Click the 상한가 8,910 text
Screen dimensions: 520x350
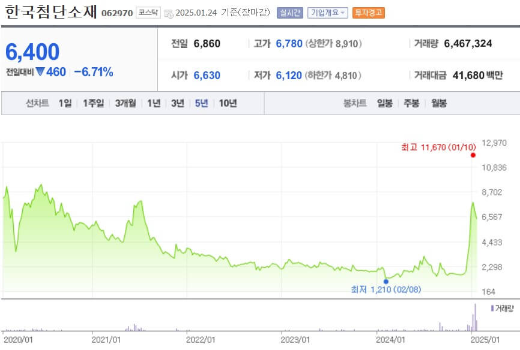click(x=334, y=44)
